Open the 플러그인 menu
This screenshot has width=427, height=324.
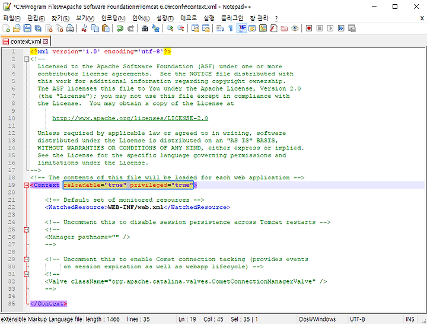pyautogui.click(x=232, y=18)
